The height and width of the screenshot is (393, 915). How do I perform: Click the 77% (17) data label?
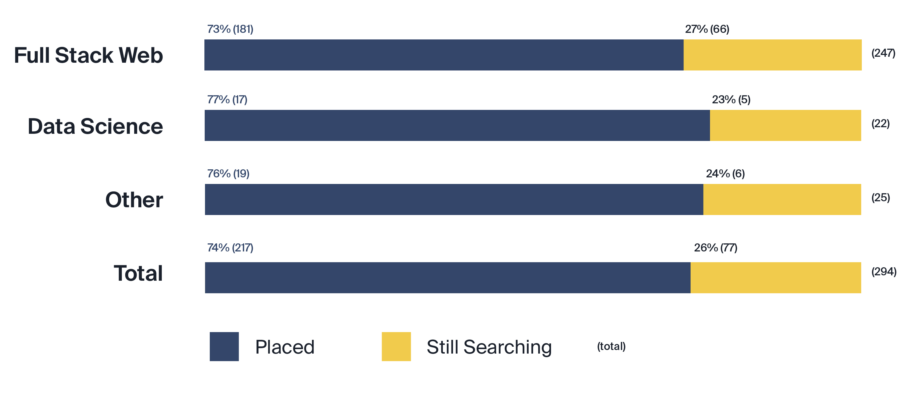pyautogui.click(x=227, y=99)
